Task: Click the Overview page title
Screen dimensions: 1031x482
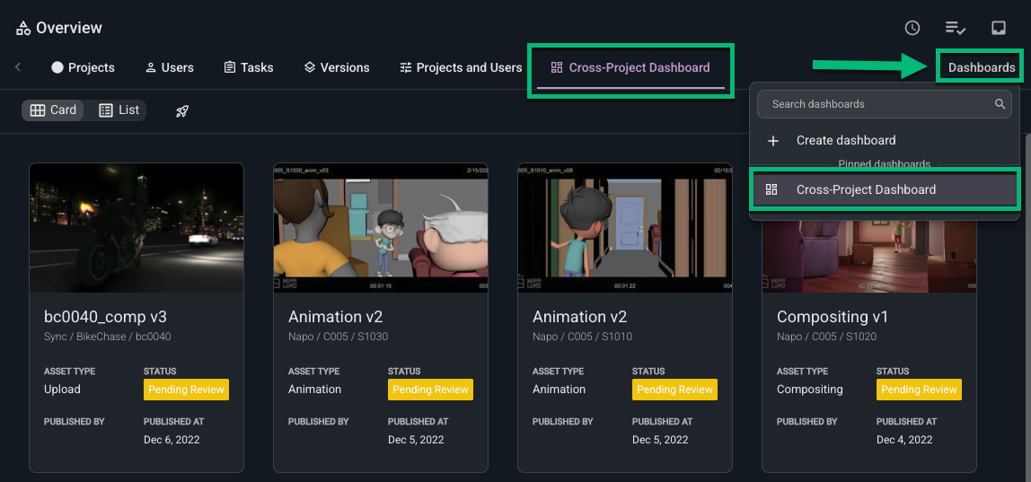Action: coord(69,28)
